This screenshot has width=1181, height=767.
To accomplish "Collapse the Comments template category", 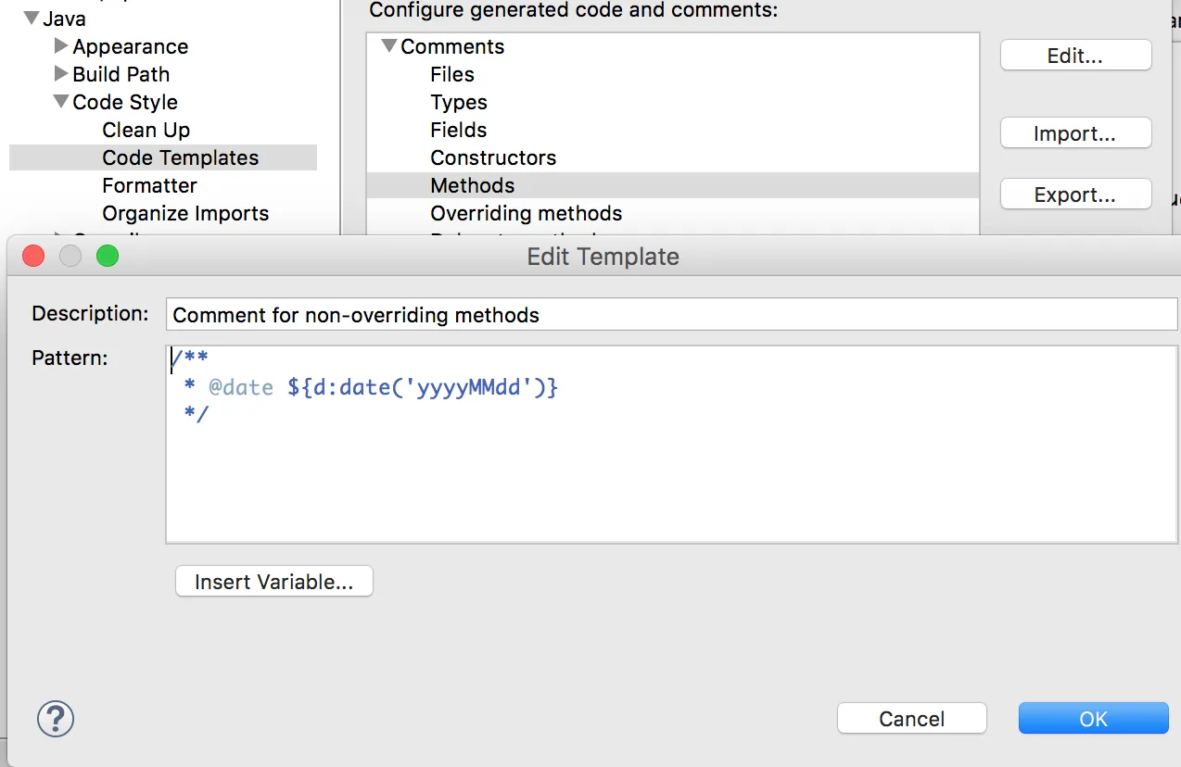I will coord(389,46).
